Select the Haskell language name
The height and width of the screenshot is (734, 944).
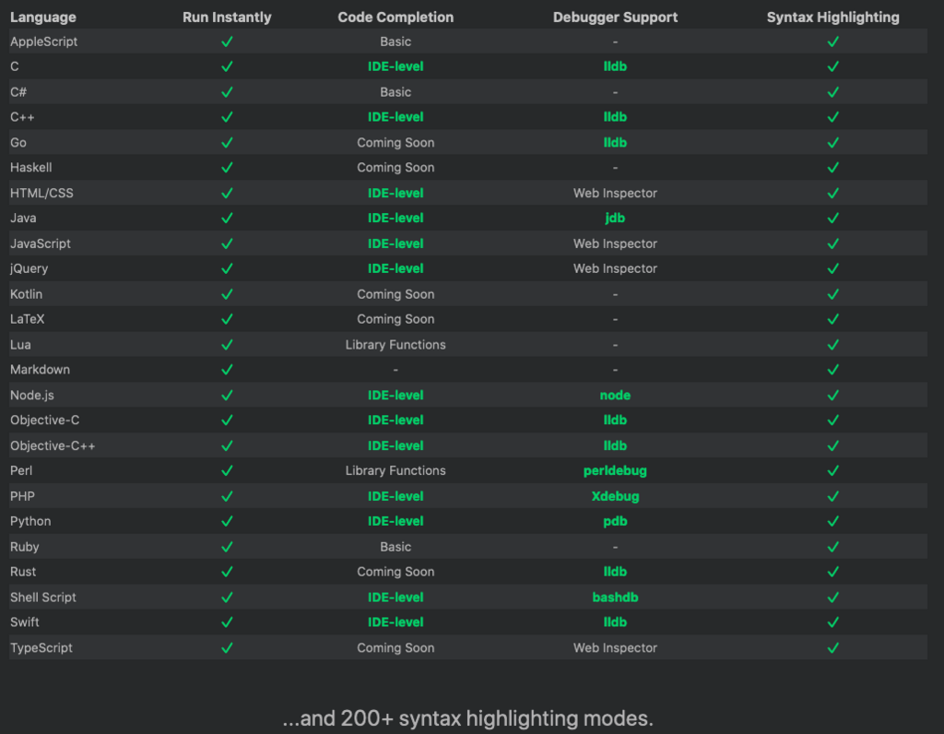point(30,168)
